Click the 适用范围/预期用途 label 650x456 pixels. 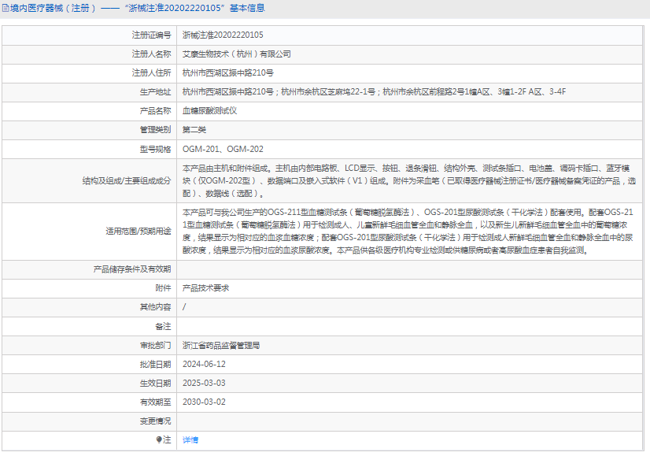pyautogui.click(x=138, y=231)
